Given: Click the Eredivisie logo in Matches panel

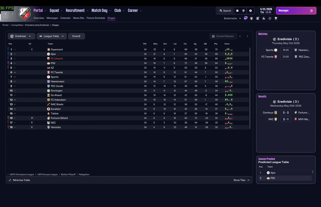Looking at the screenshot, I should [x=274, y=39].
